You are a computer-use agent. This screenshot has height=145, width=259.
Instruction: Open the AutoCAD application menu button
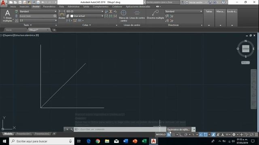(4, 3)
